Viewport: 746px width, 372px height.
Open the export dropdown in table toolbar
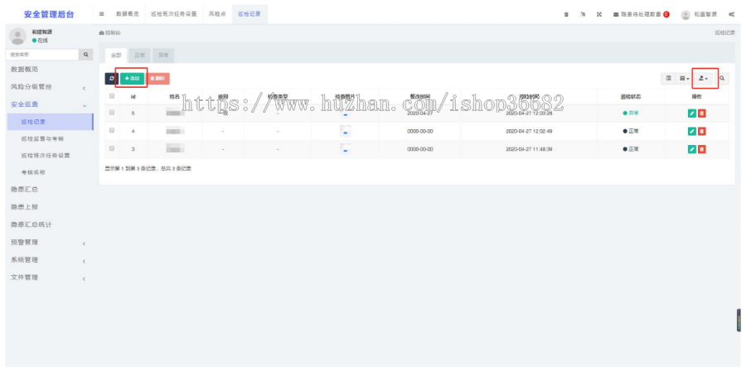tap(703, 78)
